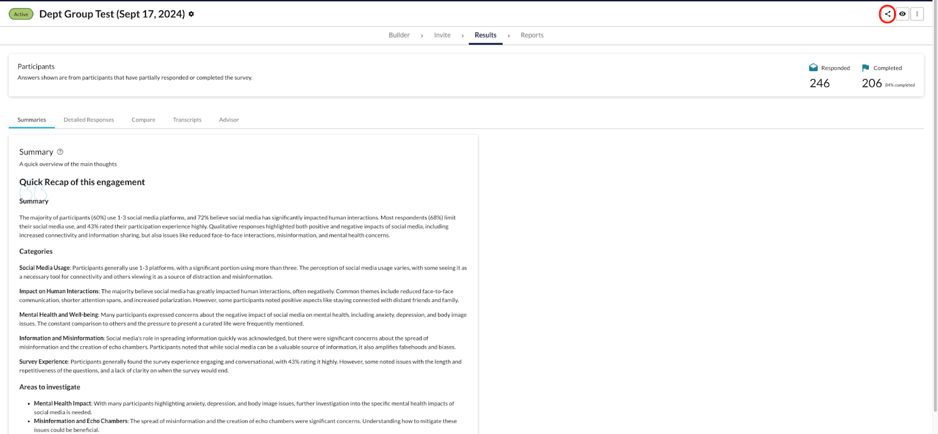The width and height of the screenshot is (938, 434).
Task: Click the Responded envelope icon
Action: point(813,67)
